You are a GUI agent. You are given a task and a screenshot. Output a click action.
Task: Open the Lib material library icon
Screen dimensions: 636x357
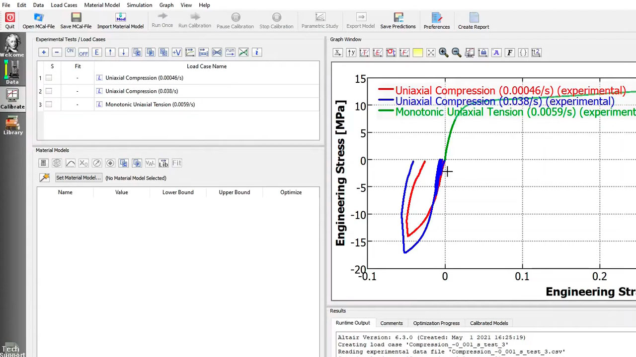163,163
